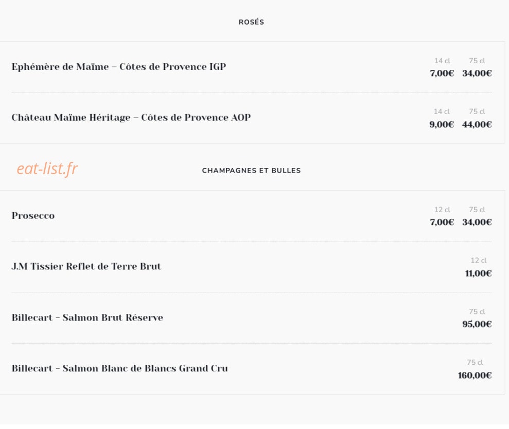Open Billecart-Salmon Blanc de Blancs Grand Cru
The image size is (509, 429).
point(120,368)
